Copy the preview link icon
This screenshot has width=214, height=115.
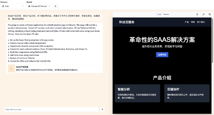point(204,14)
